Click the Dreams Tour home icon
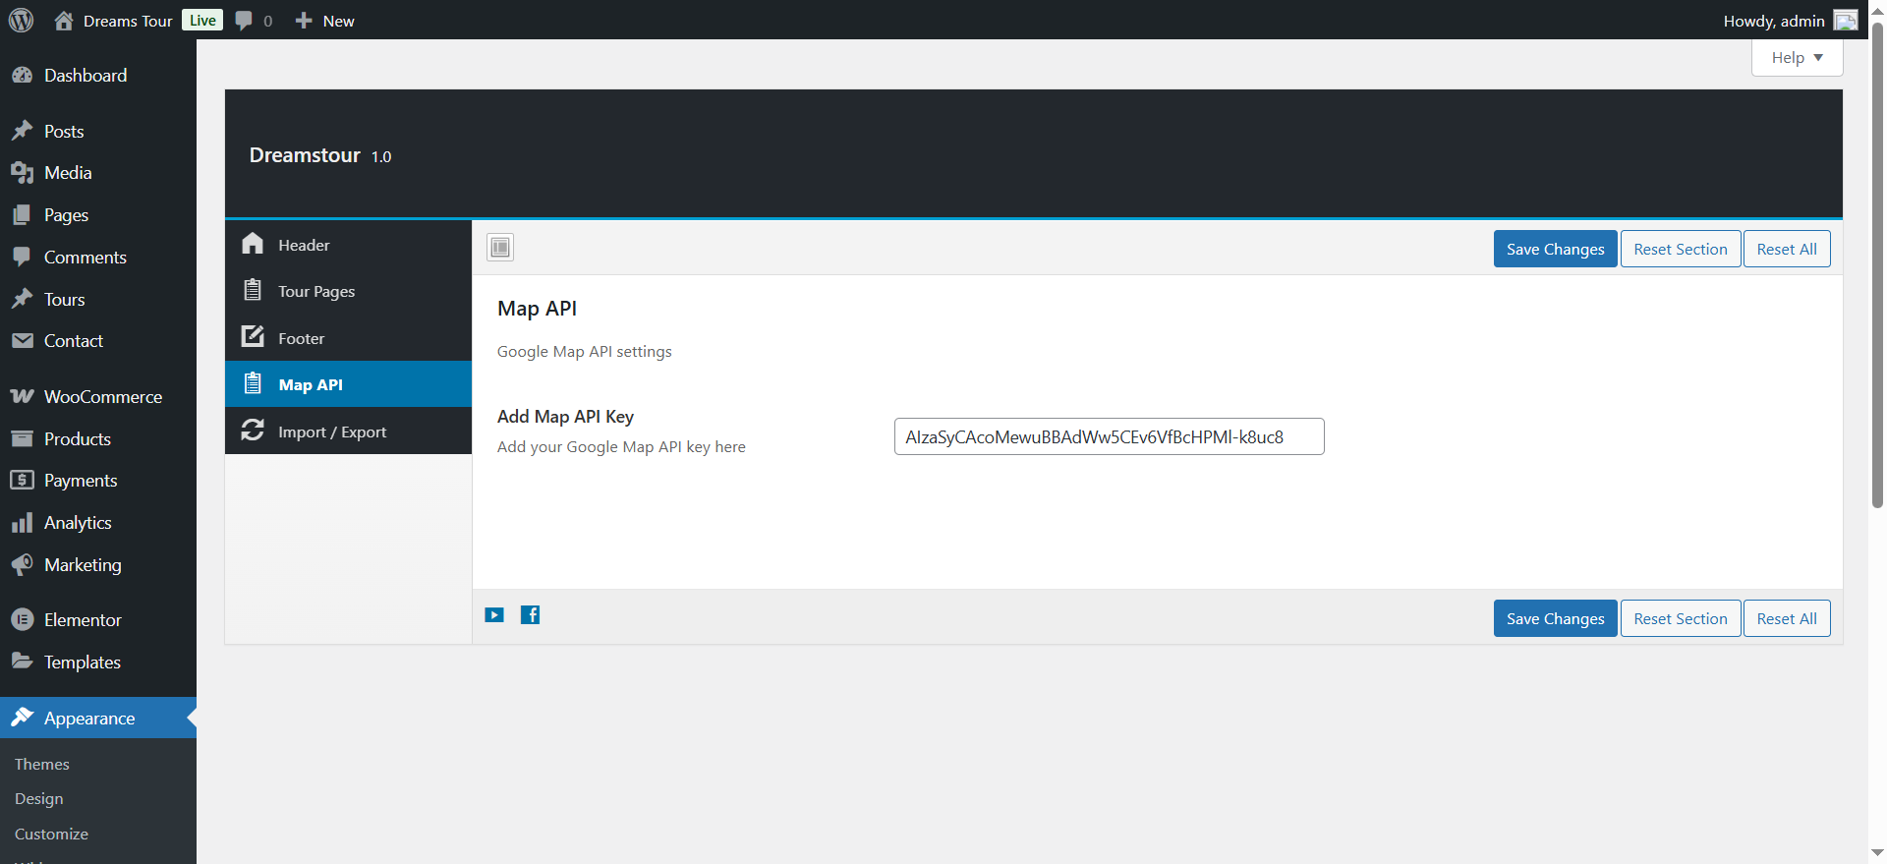 tap(64, 21)
